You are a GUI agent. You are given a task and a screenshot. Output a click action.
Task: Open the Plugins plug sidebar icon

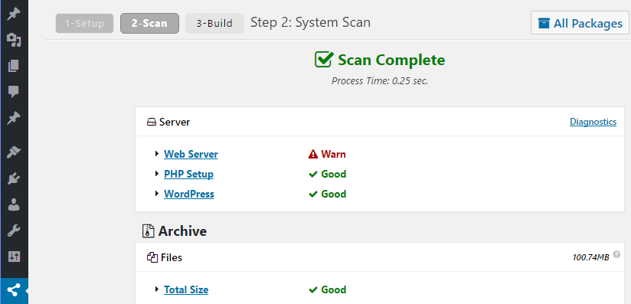[14, 178]
